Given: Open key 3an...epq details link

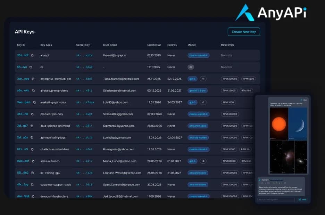Looking at the screenshot, I should (23, 79).
